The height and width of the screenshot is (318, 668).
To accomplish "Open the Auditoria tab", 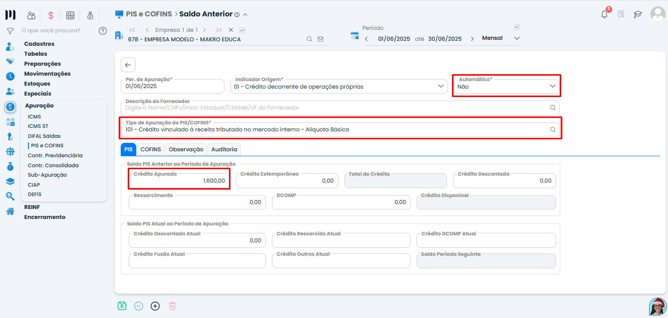I will pyautogui.click(x=224, y=149).
